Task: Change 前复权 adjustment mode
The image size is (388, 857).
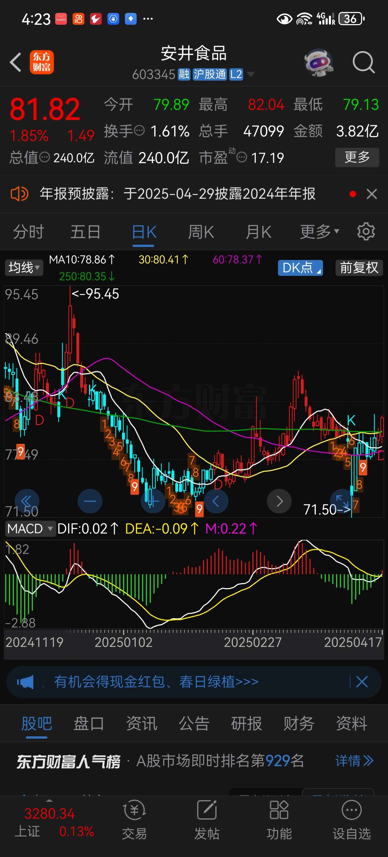Action: coord(359,268)
